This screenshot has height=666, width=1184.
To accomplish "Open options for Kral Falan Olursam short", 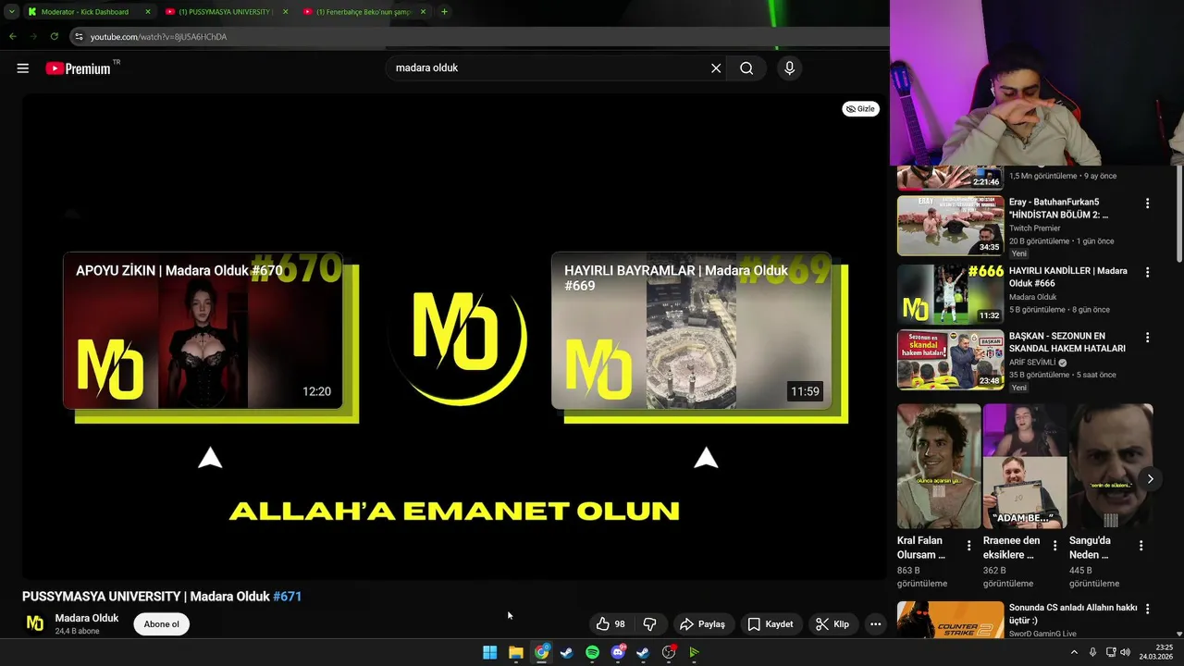I will point(969,546).
